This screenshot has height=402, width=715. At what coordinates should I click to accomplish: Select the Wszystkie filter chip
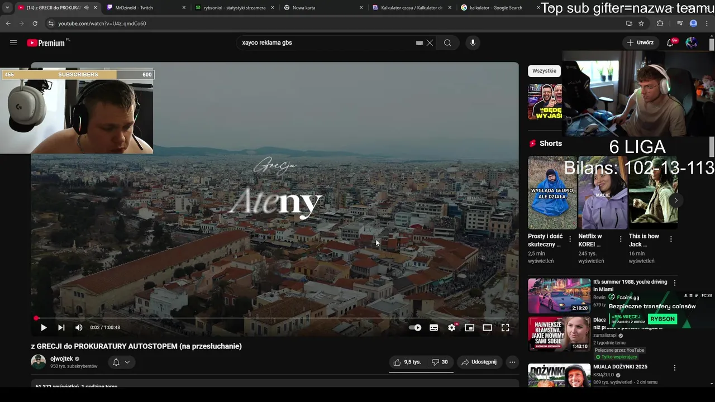point(544,71)
